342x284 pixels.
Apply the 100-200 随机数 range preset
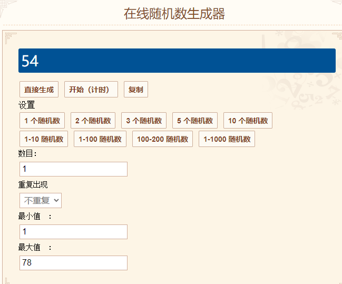(162, 139)
